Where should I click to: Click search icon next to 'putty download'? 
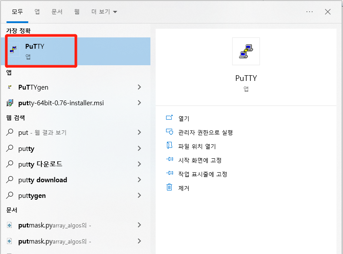[10, 180]
